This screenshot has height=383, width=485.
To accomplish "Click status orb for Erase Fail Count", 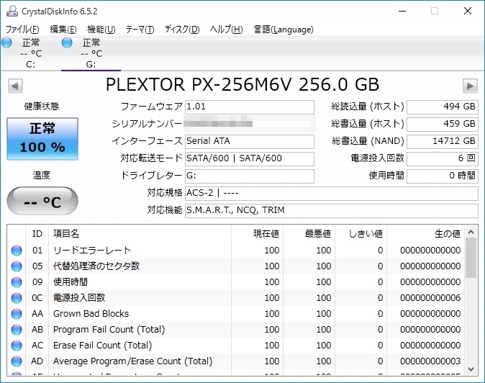I will click(x=17, y=346).
